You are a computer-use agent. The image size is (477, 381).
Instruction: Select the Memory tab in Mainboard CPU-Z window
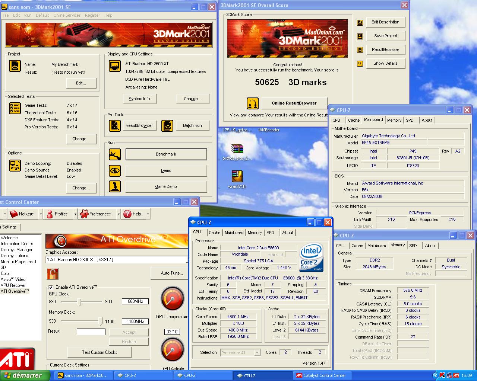394,120
